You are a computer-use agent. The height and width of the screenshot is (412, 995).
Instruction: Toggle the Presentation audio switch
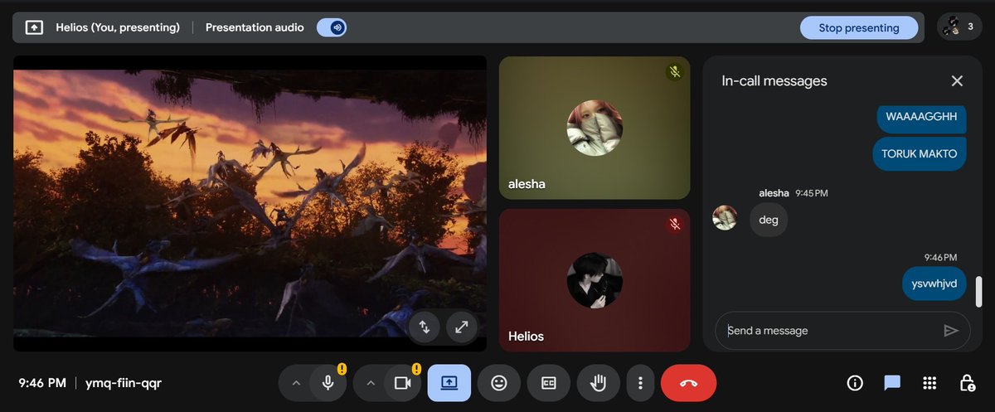[332, 27]
